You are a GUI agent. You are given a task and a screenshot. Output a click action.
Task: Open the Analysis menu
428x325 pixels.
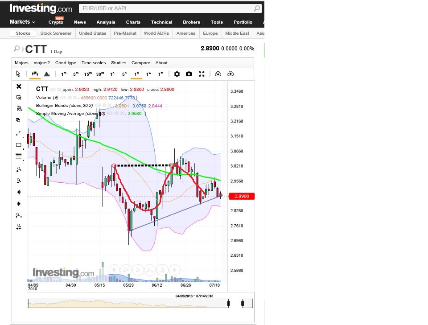106,22
